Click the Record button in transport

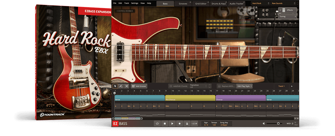tap(180, 123)
